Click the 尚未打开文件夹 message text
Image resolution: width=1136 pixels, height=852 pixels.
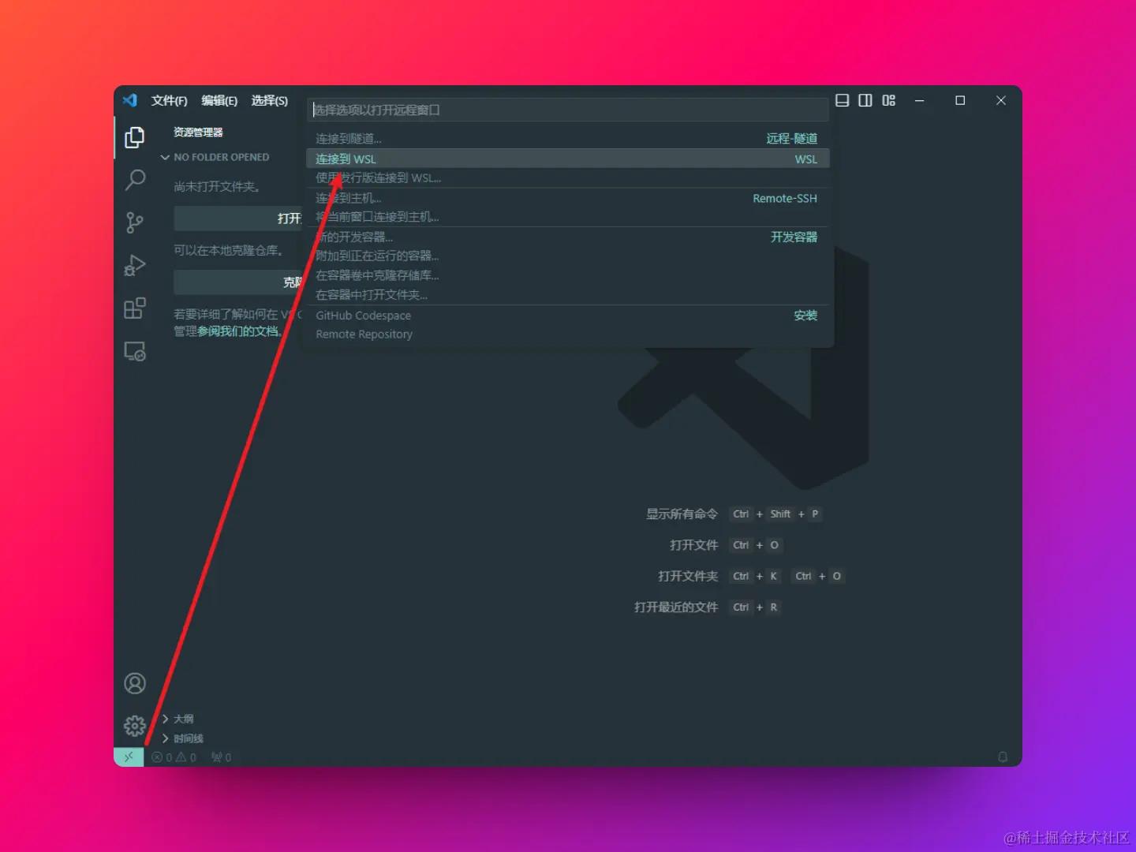217,187
